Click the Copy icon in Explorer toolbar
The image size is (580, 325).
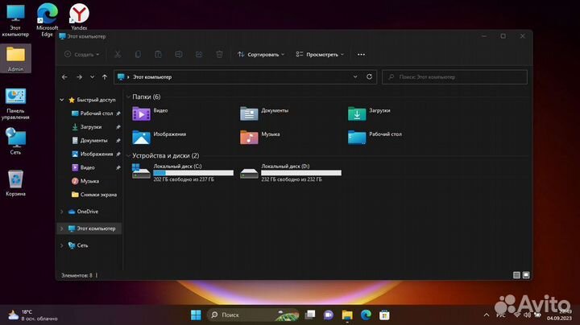coord(138,54)
